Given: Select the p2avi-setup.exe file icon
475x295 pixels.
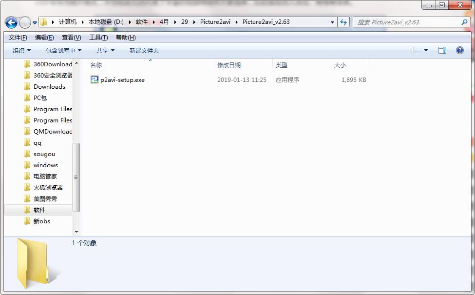Looking at the screenshot, I should [95, 79].
